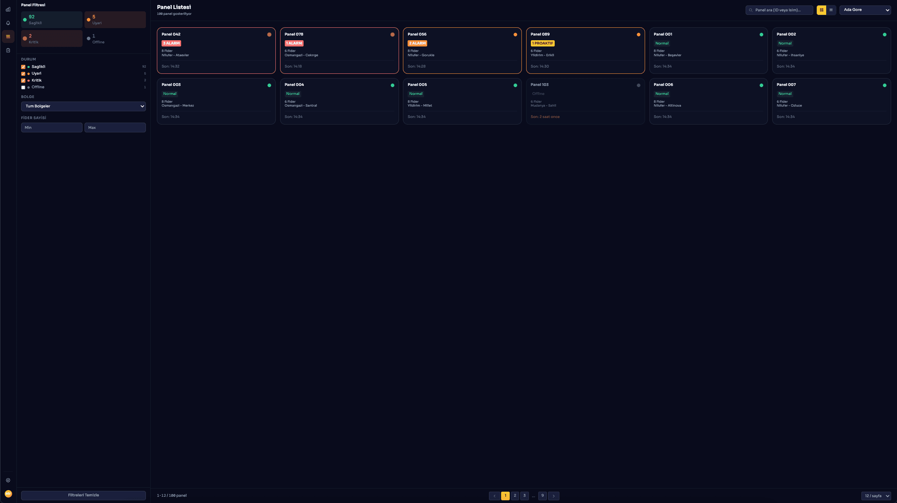Switch to list view layout
Screen dimensions: 897x503
(831, 10)
